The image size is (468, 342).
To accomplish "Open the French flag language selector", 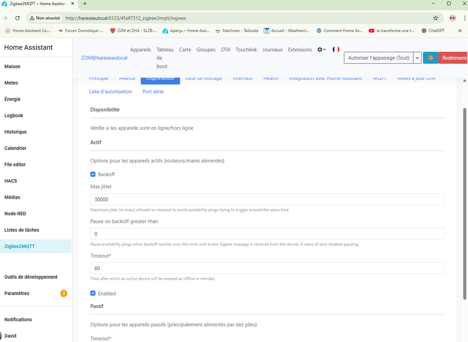I will pos(336,49).
